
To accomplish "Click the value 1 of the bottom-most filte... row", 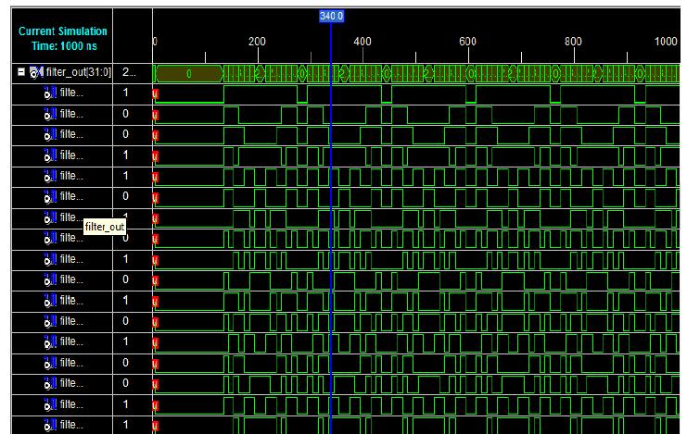I will pos(126,425).
